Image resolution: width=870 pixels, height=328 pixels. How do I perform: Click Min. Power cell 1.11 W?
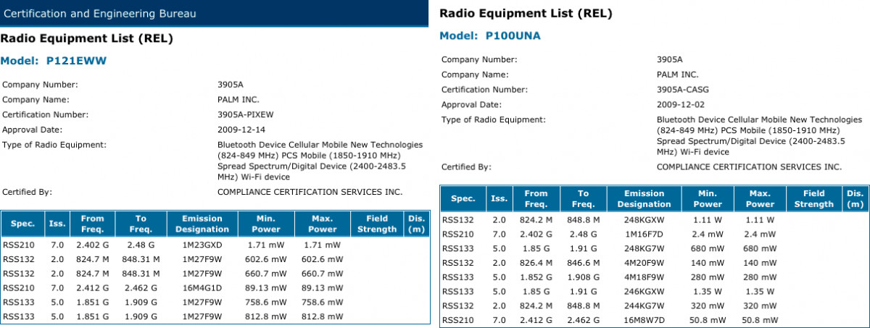coord(707,219)
